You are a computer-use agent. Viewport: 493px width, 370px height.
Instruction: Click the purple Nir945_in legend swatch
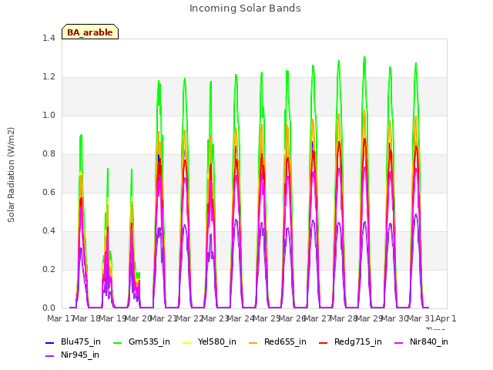coord(50,356)
